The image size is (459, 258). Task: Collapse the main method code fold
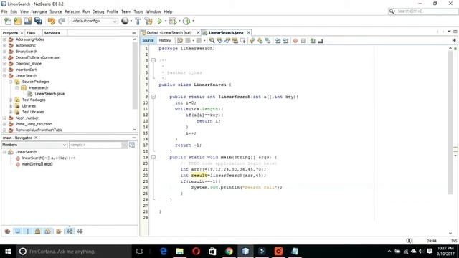pyautogui.click(x=153, y=157)
